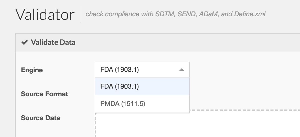Image resolution: width=300 pixels, height=137 pixels.
Task: Click the SDTM, SEND, ADaM compliance subtitle
Action: [175, 14]
